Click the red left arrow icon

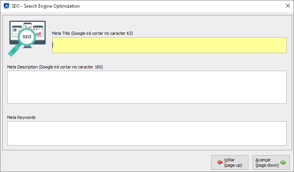point(220,162)
